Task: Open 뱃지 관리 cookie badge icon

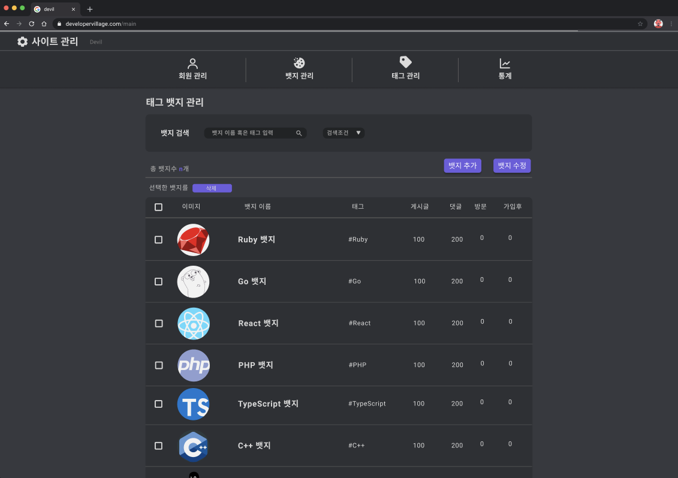Action: [x=299, y=63]
